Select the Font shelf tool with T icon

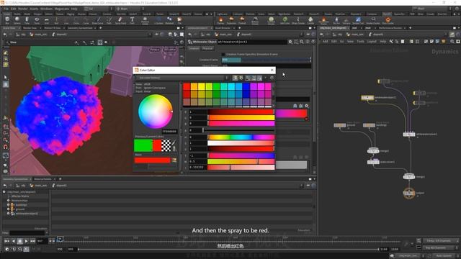(132, 20)
